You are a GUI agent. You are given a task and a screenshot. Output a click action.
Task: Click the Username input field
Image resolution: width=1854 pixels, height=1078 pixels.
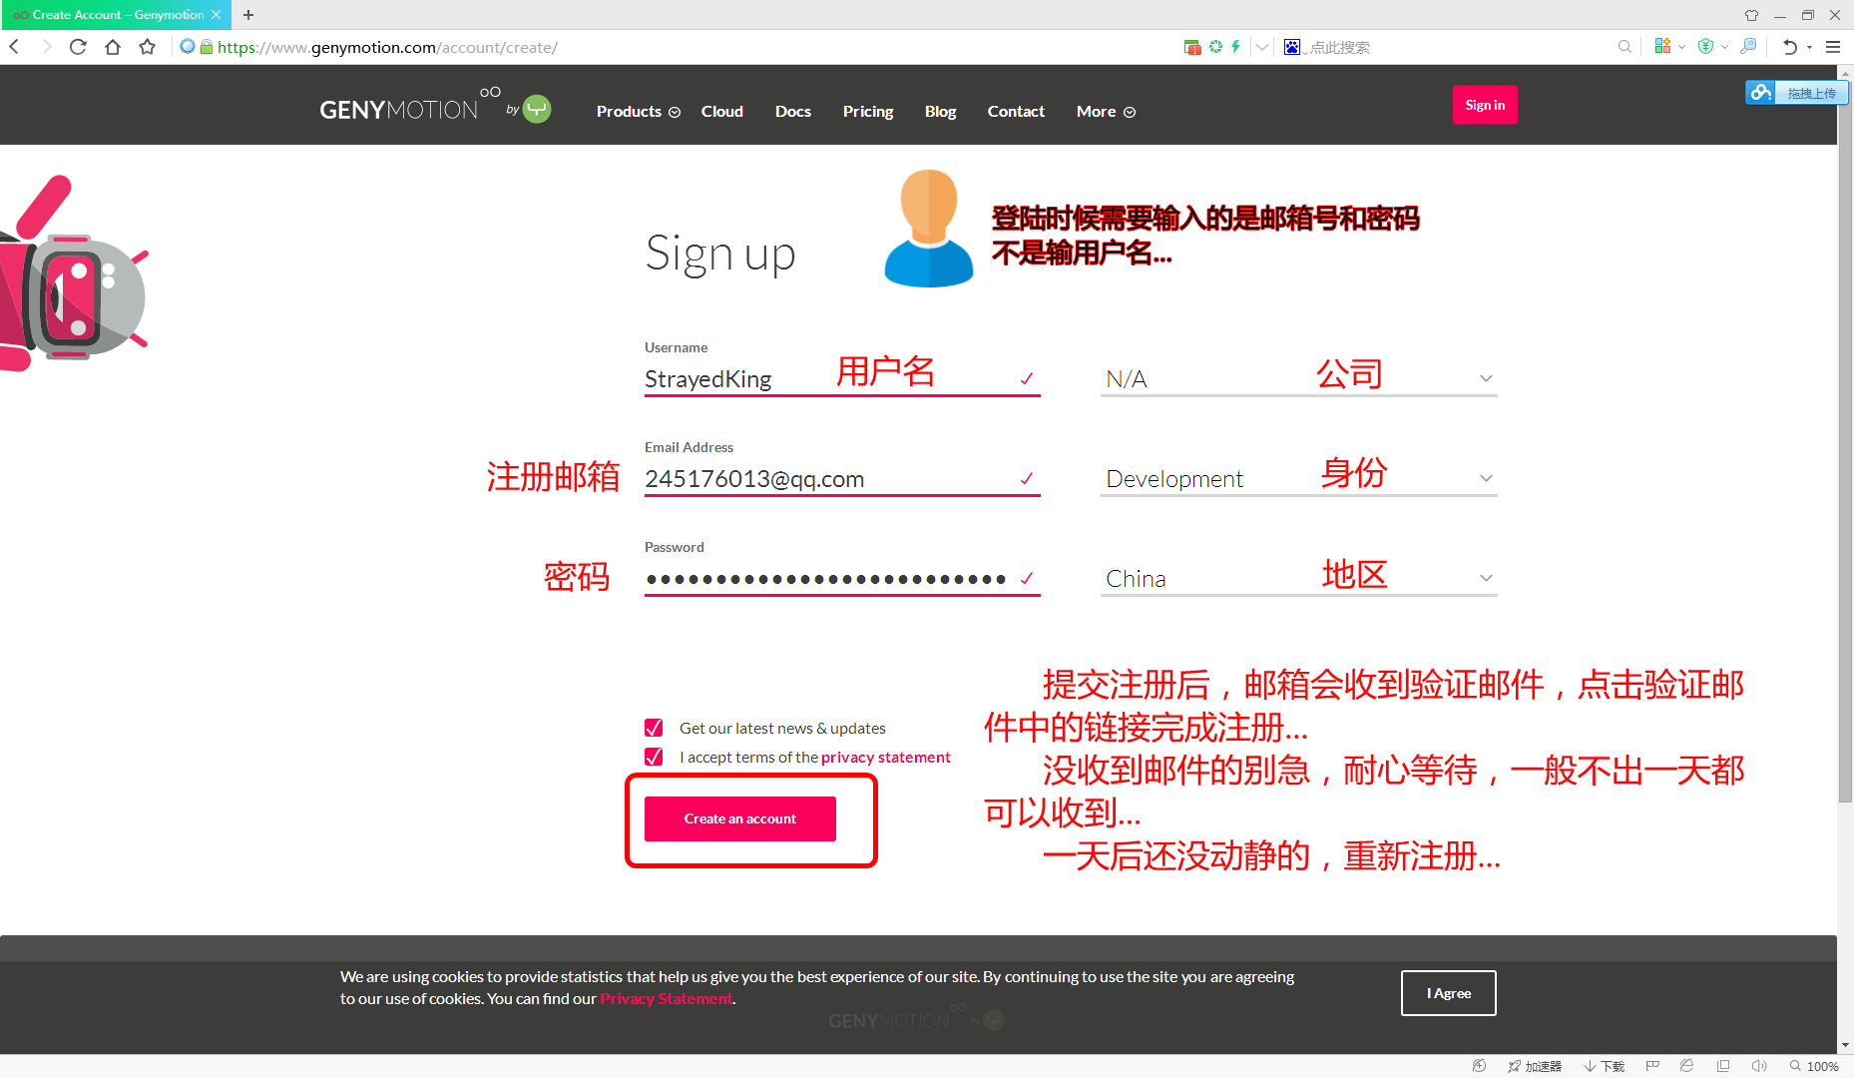coord(842,379)
